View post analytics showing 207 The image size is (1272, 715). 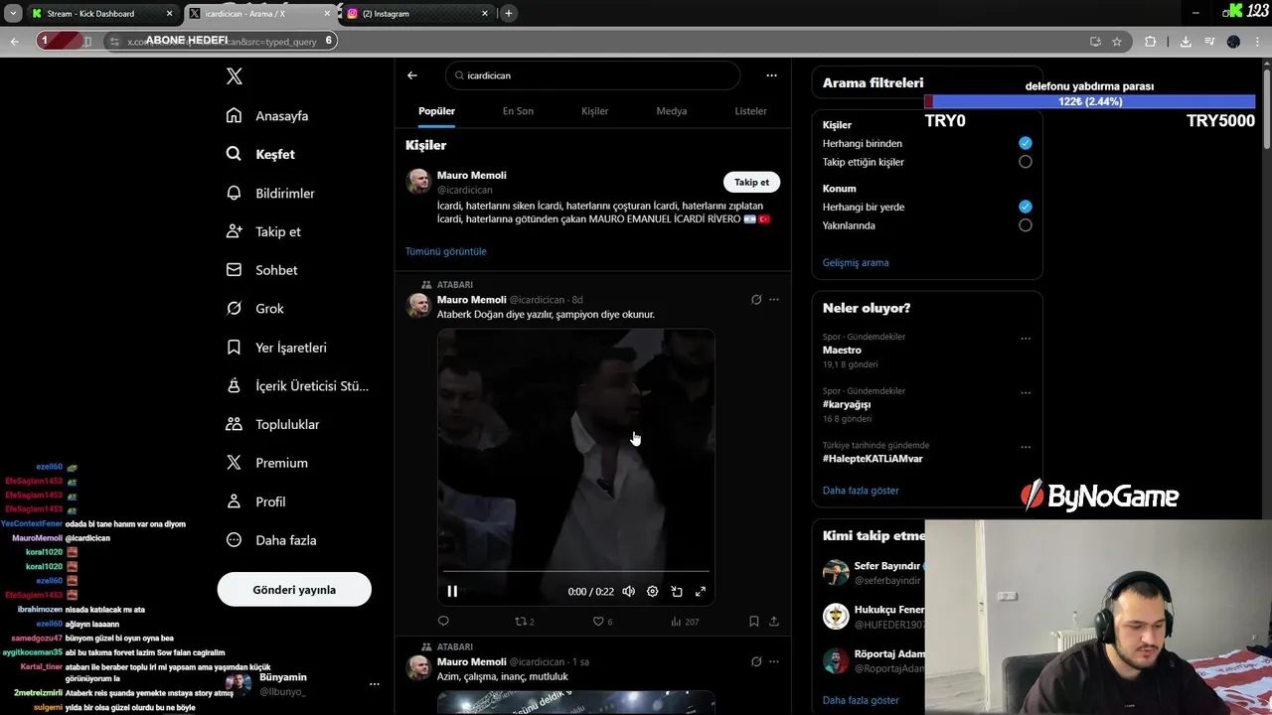[685, 622]
